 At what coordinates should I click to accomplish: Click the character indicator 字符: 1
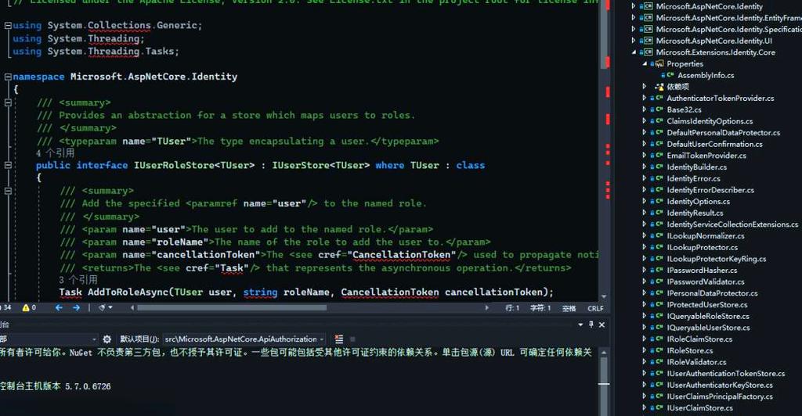[540, 308]
